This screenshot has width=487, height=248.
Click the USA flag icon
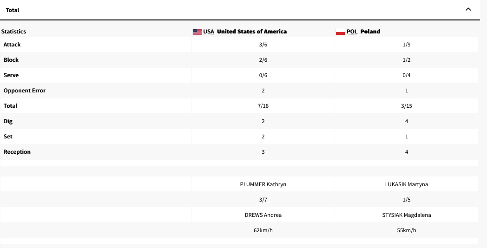[x=197, y=32]
